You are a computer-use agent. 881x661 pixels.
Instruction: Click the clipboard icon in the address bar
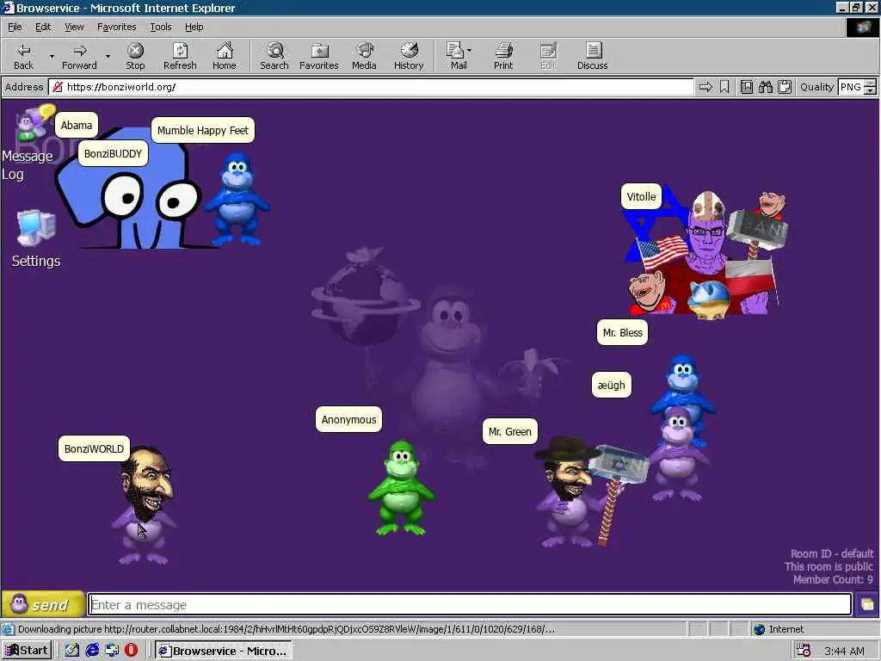coord(785,87)
